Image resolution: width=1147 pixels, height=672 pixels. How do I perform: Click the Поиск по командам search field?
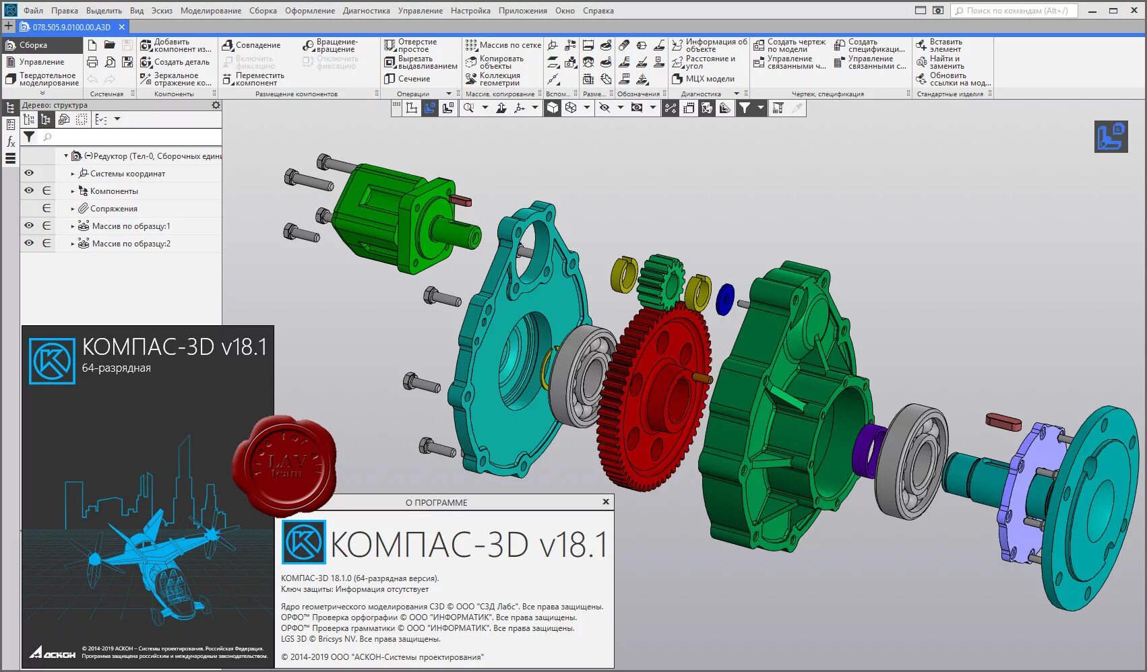tap(1014, 11)
